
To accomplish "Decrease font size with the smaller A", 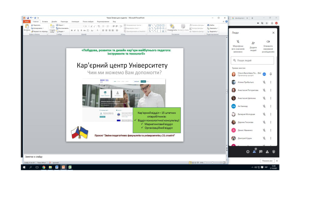I will point(94,26).
